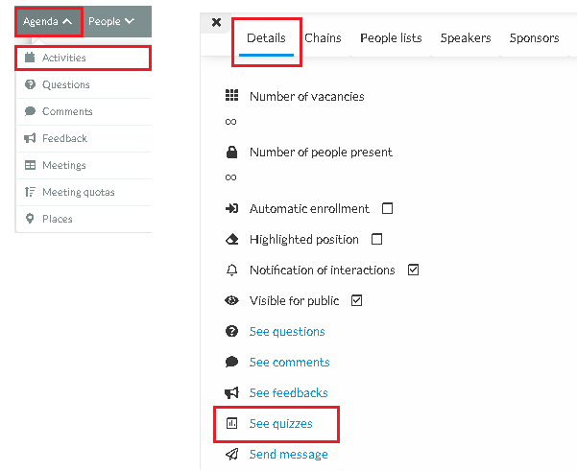Viewport: 577px width, 471px height.
Task: Click the chart icon beside See quizzes
Action: coord(231,424)
